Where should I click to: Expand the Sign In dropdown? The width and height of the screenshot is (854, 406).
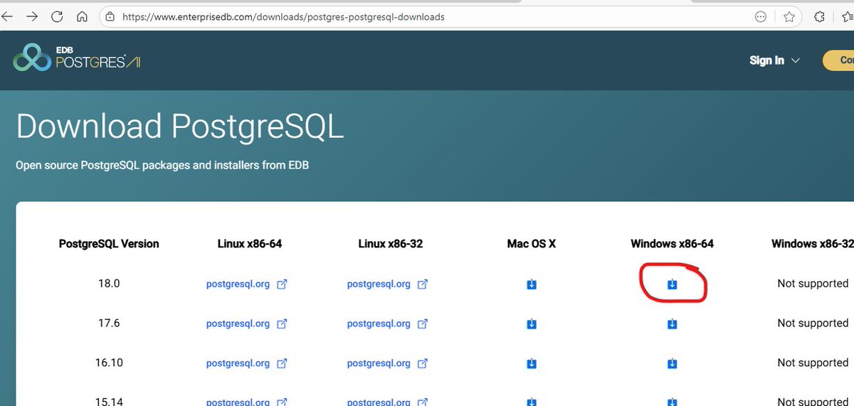(x=774, y=60)
